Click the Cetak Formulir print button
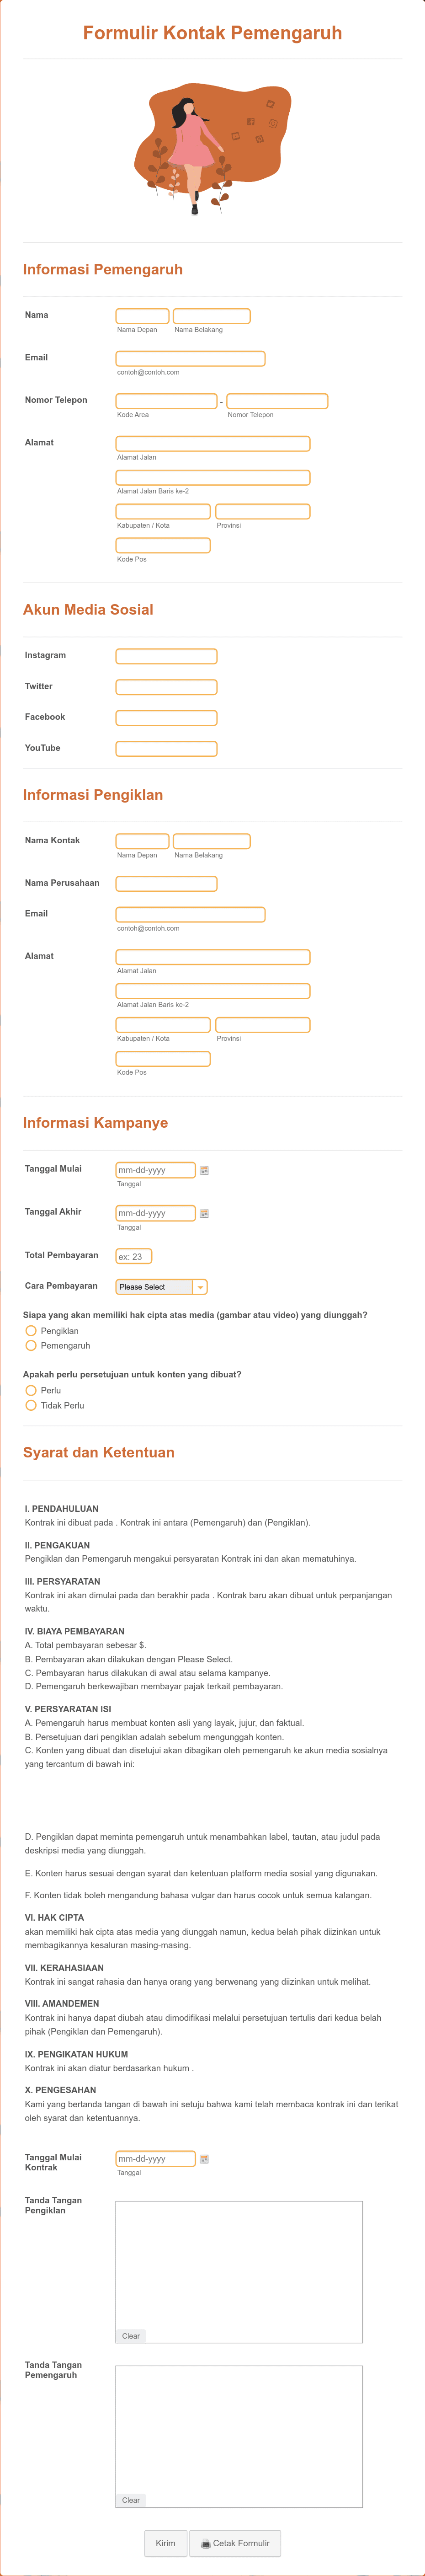 pyautogui.click(x=235, y=2535)
